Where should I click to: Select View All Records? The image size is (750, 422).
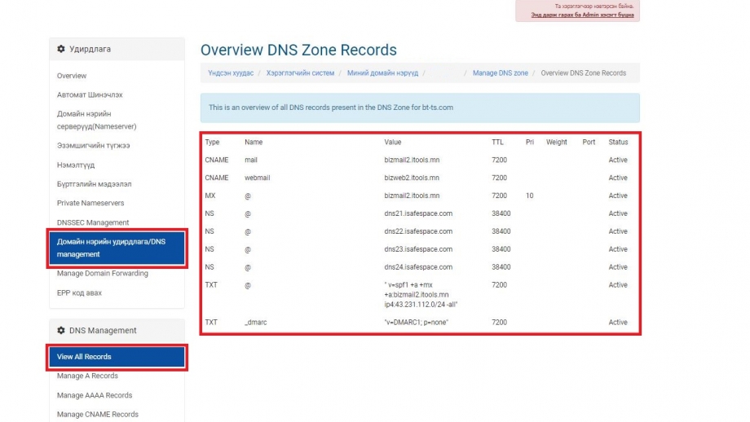coord(117,357)
